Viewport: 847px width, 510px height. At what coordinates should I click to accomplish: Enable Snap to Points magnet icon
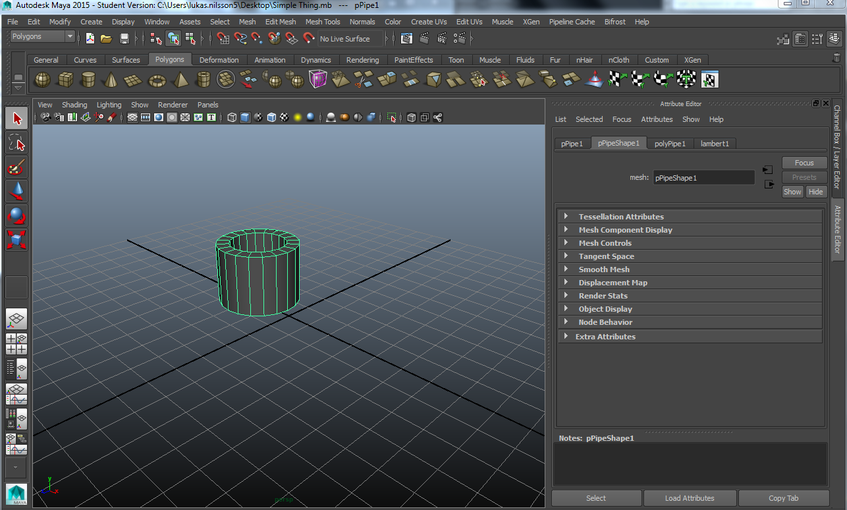coord(256,39)
